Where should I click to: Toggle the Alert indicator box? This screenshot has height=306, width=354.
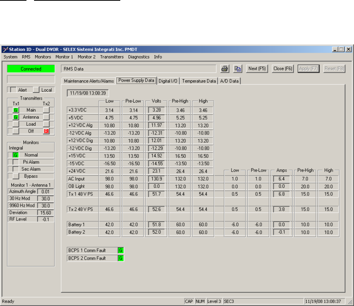tap(13, 90)
